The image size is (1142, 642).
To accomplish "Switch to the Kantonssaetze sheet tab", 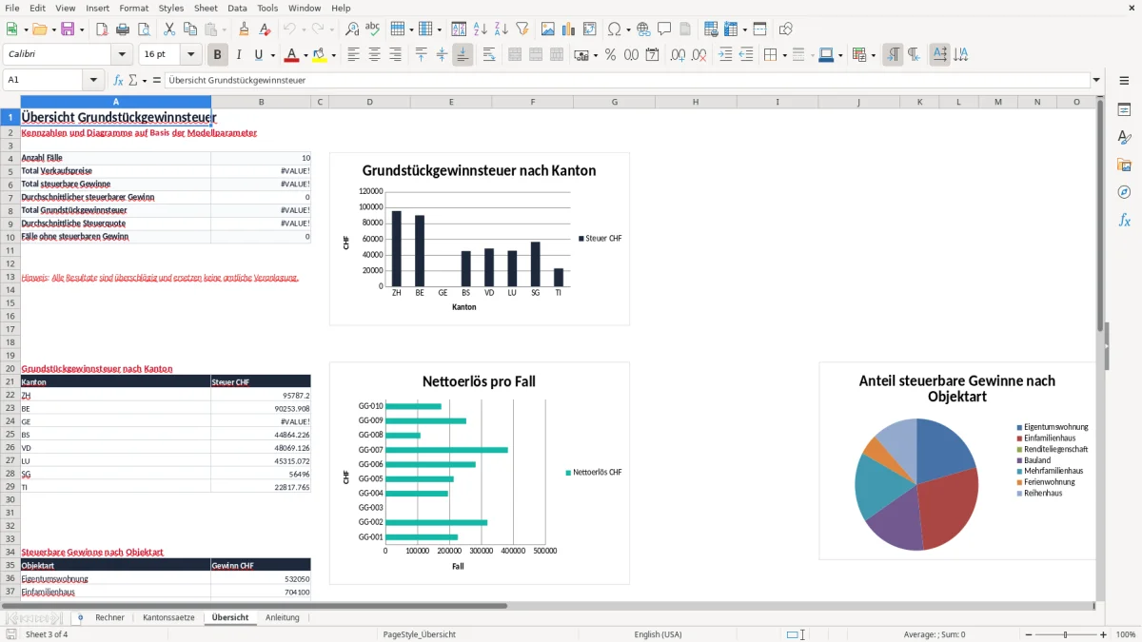I will [168, 617].
